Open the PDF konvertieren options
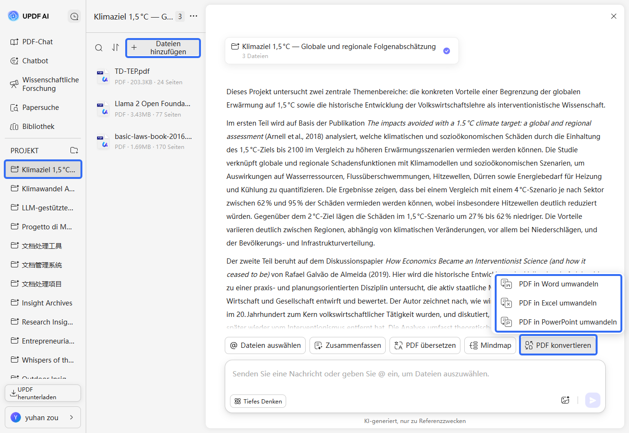The image size is (629, 433). pos(558,345)
